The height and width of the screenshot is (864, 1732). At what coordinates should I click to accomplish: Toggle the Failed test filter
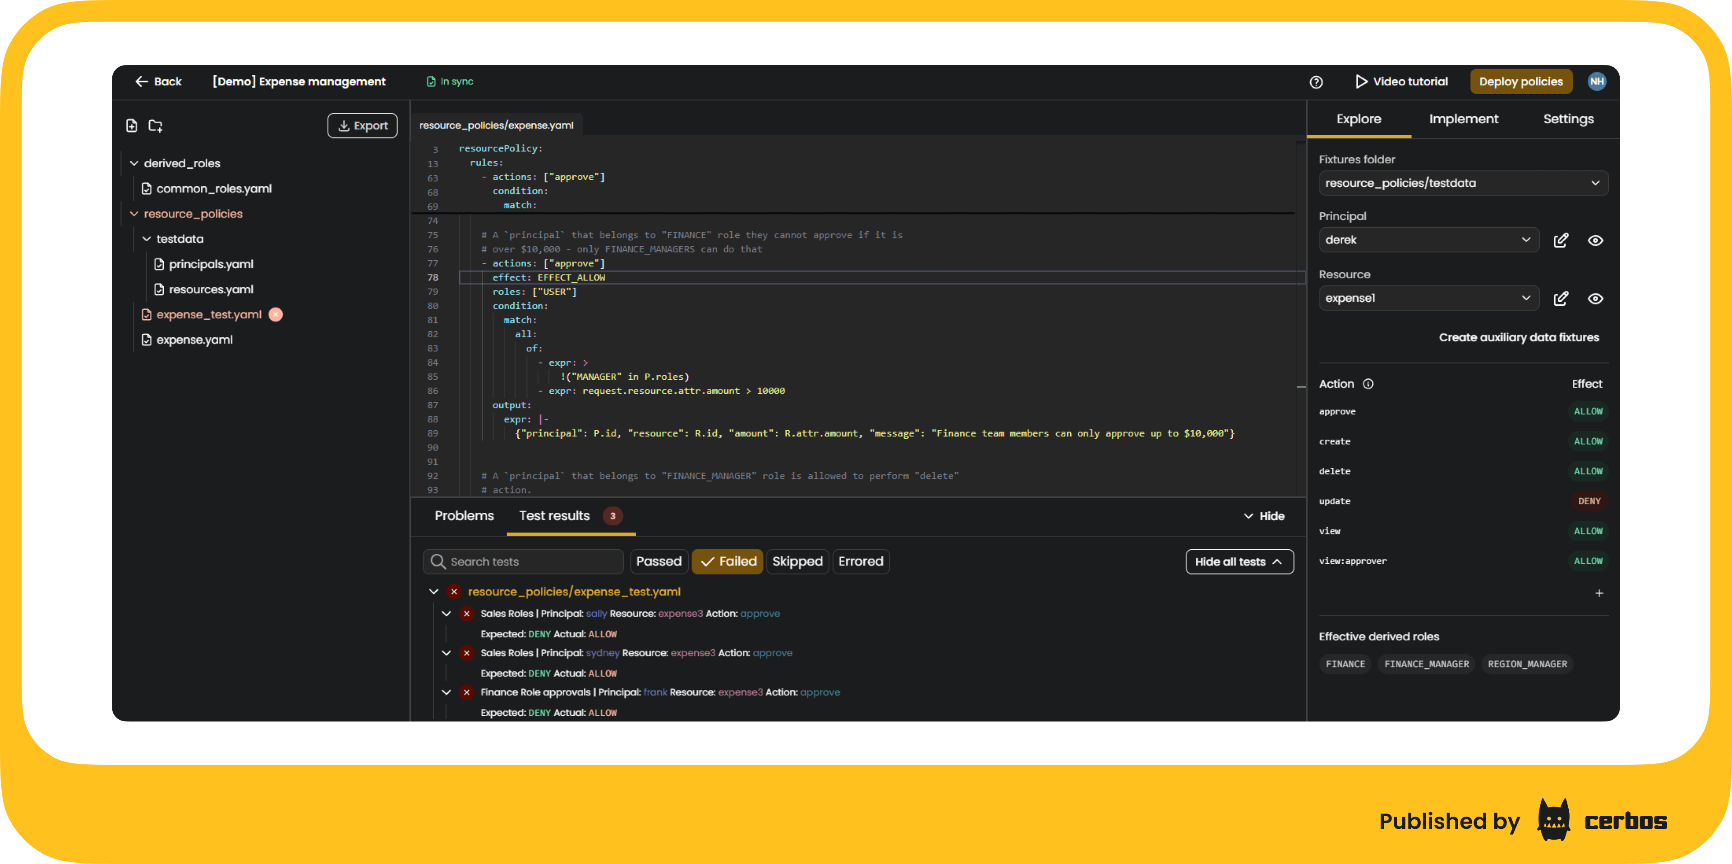click(x=728, y=561)
